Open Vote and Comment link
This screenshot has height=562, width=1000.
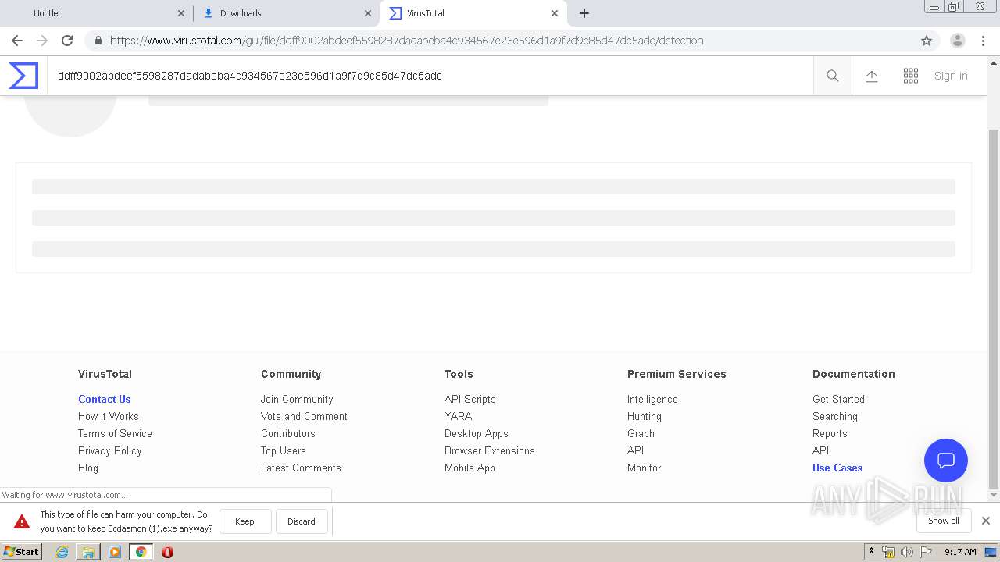[304, 416]
